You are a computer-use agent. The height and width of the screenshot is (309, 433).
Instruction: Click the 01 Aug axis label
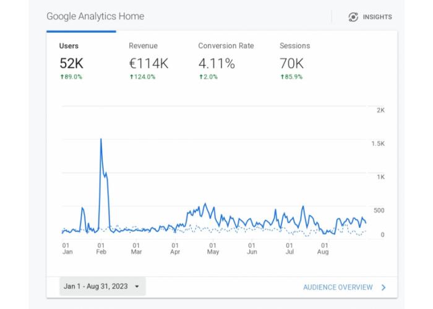pos(323,248)
